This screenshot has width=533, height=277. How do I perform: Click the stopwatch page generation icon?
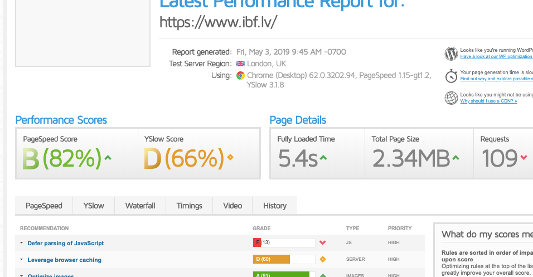[x=451, y=76]
